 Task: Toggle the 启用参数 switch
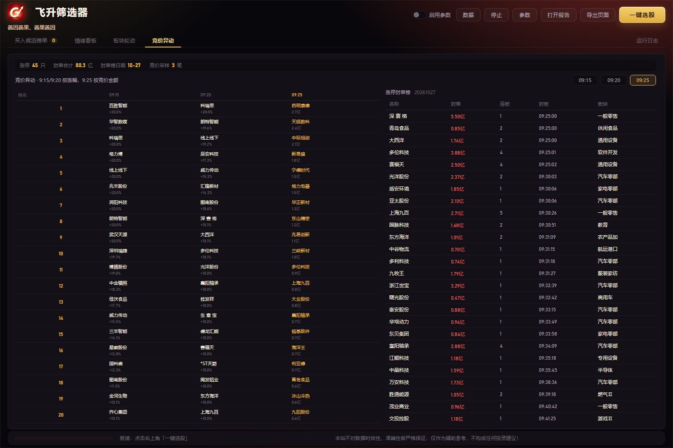click(x=419, y=15)
